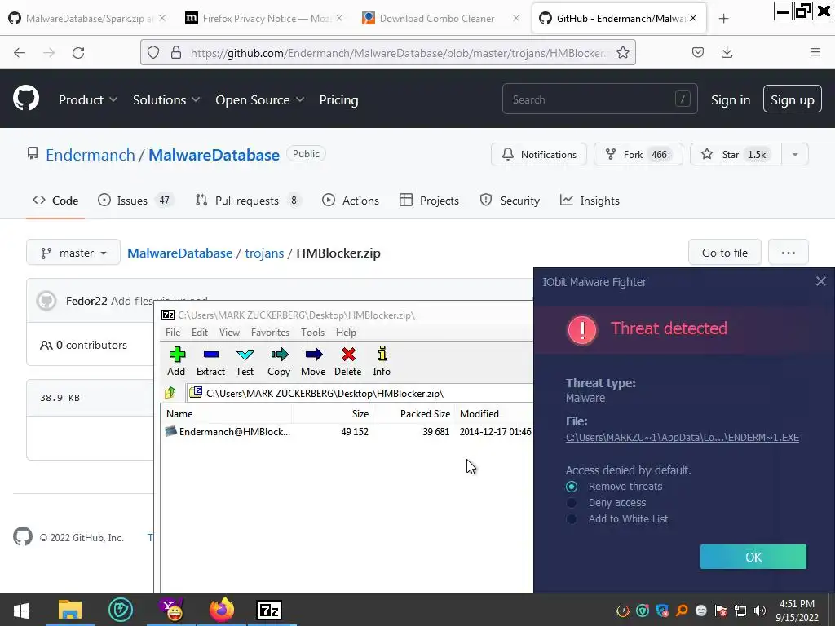This screenshot has height=626, width=835.
Task: Save the page to Pocket
Action: click(x=698, y=52)
